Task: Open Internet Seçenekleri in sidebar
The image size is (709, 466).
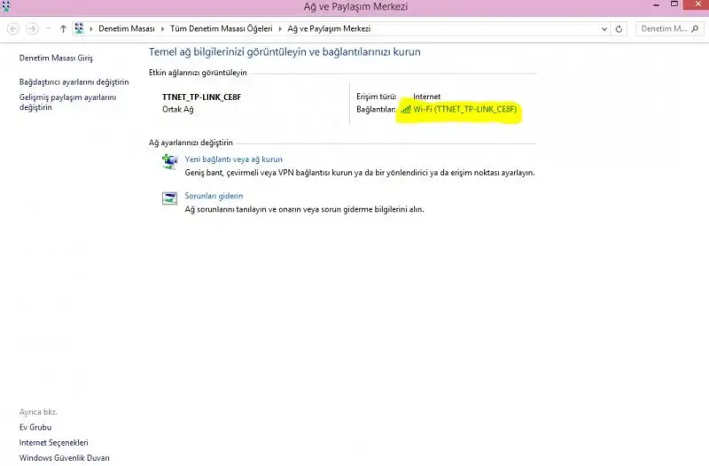Action: 53,442
